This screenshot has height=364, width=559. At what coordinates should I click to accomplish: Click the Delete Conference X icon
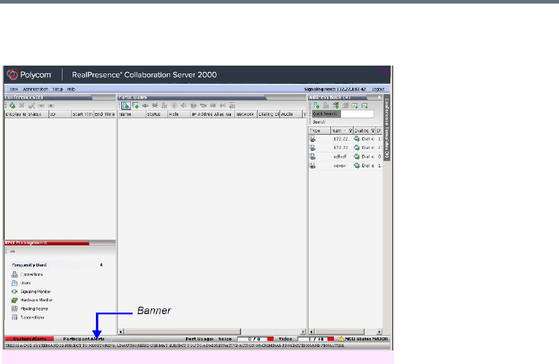coord(22,105)
